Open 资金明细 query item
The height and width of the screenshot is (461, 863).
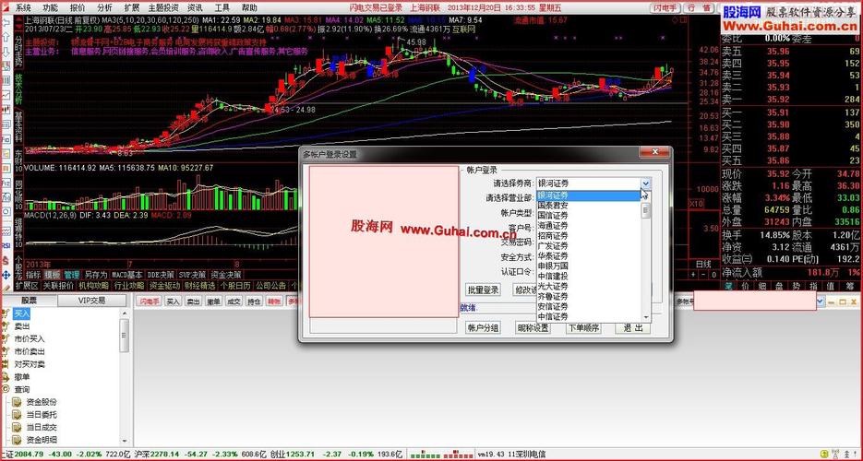coord(42,440)
